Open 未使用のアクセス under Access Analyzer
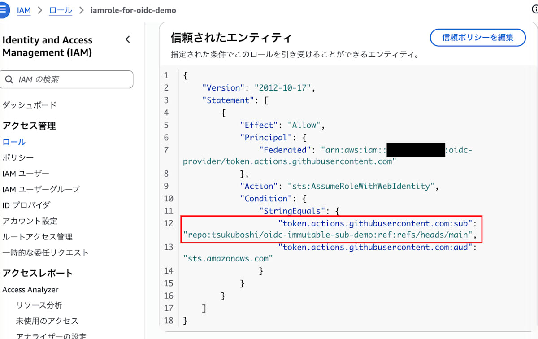 pos(47,321)
